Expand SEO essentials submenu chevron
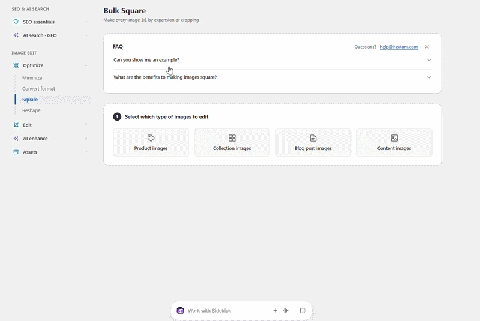480x321 pixels. click(x=86, y=22)
